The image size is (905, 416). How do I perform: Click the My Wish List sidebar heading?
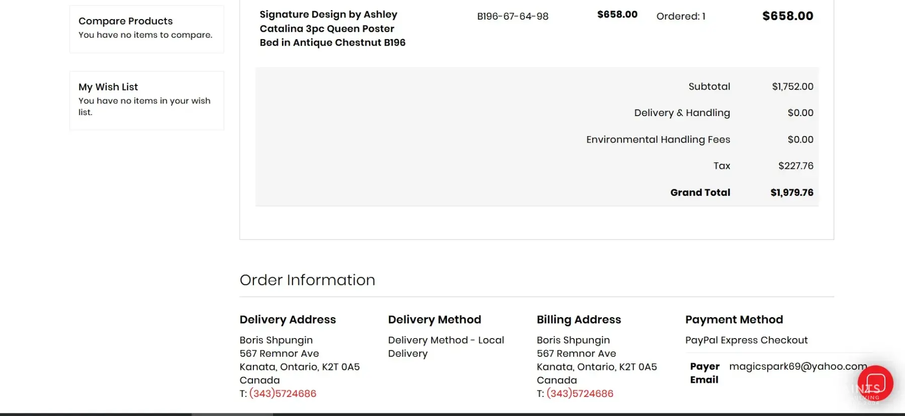108,87
